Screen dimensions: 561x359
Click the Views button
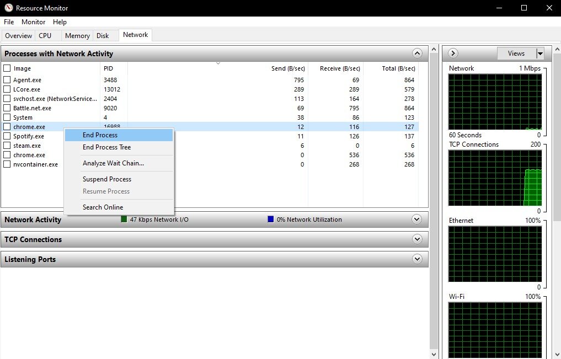tap(516, 53)
